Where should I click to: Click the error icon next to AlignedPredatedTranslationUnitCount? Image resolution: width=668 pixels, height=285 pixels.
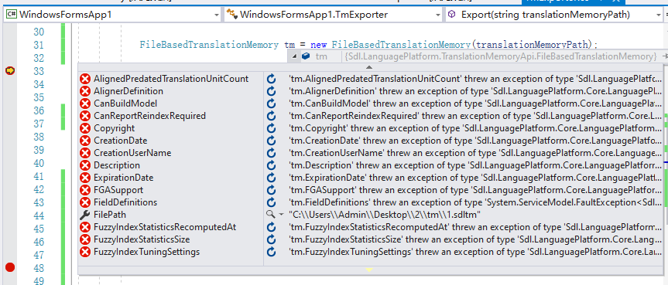85,79
